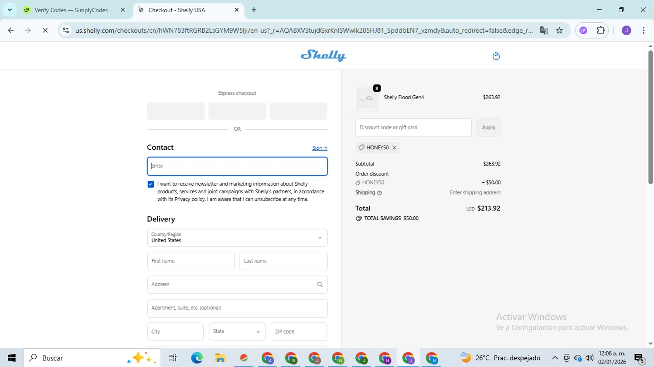654x367 pixels.
Task: Open the State dropdown
Action: pos(237,332)
